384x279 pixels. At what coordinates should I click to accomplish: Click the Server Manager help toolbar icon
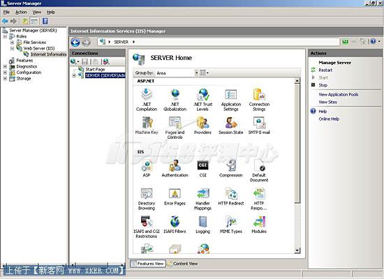point(45,21)
